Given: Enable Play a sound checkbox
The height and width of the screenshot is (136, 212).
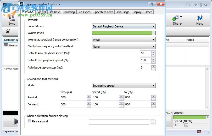Looking at the screenshot, I should pyautogui.click(x=29, y=121).
